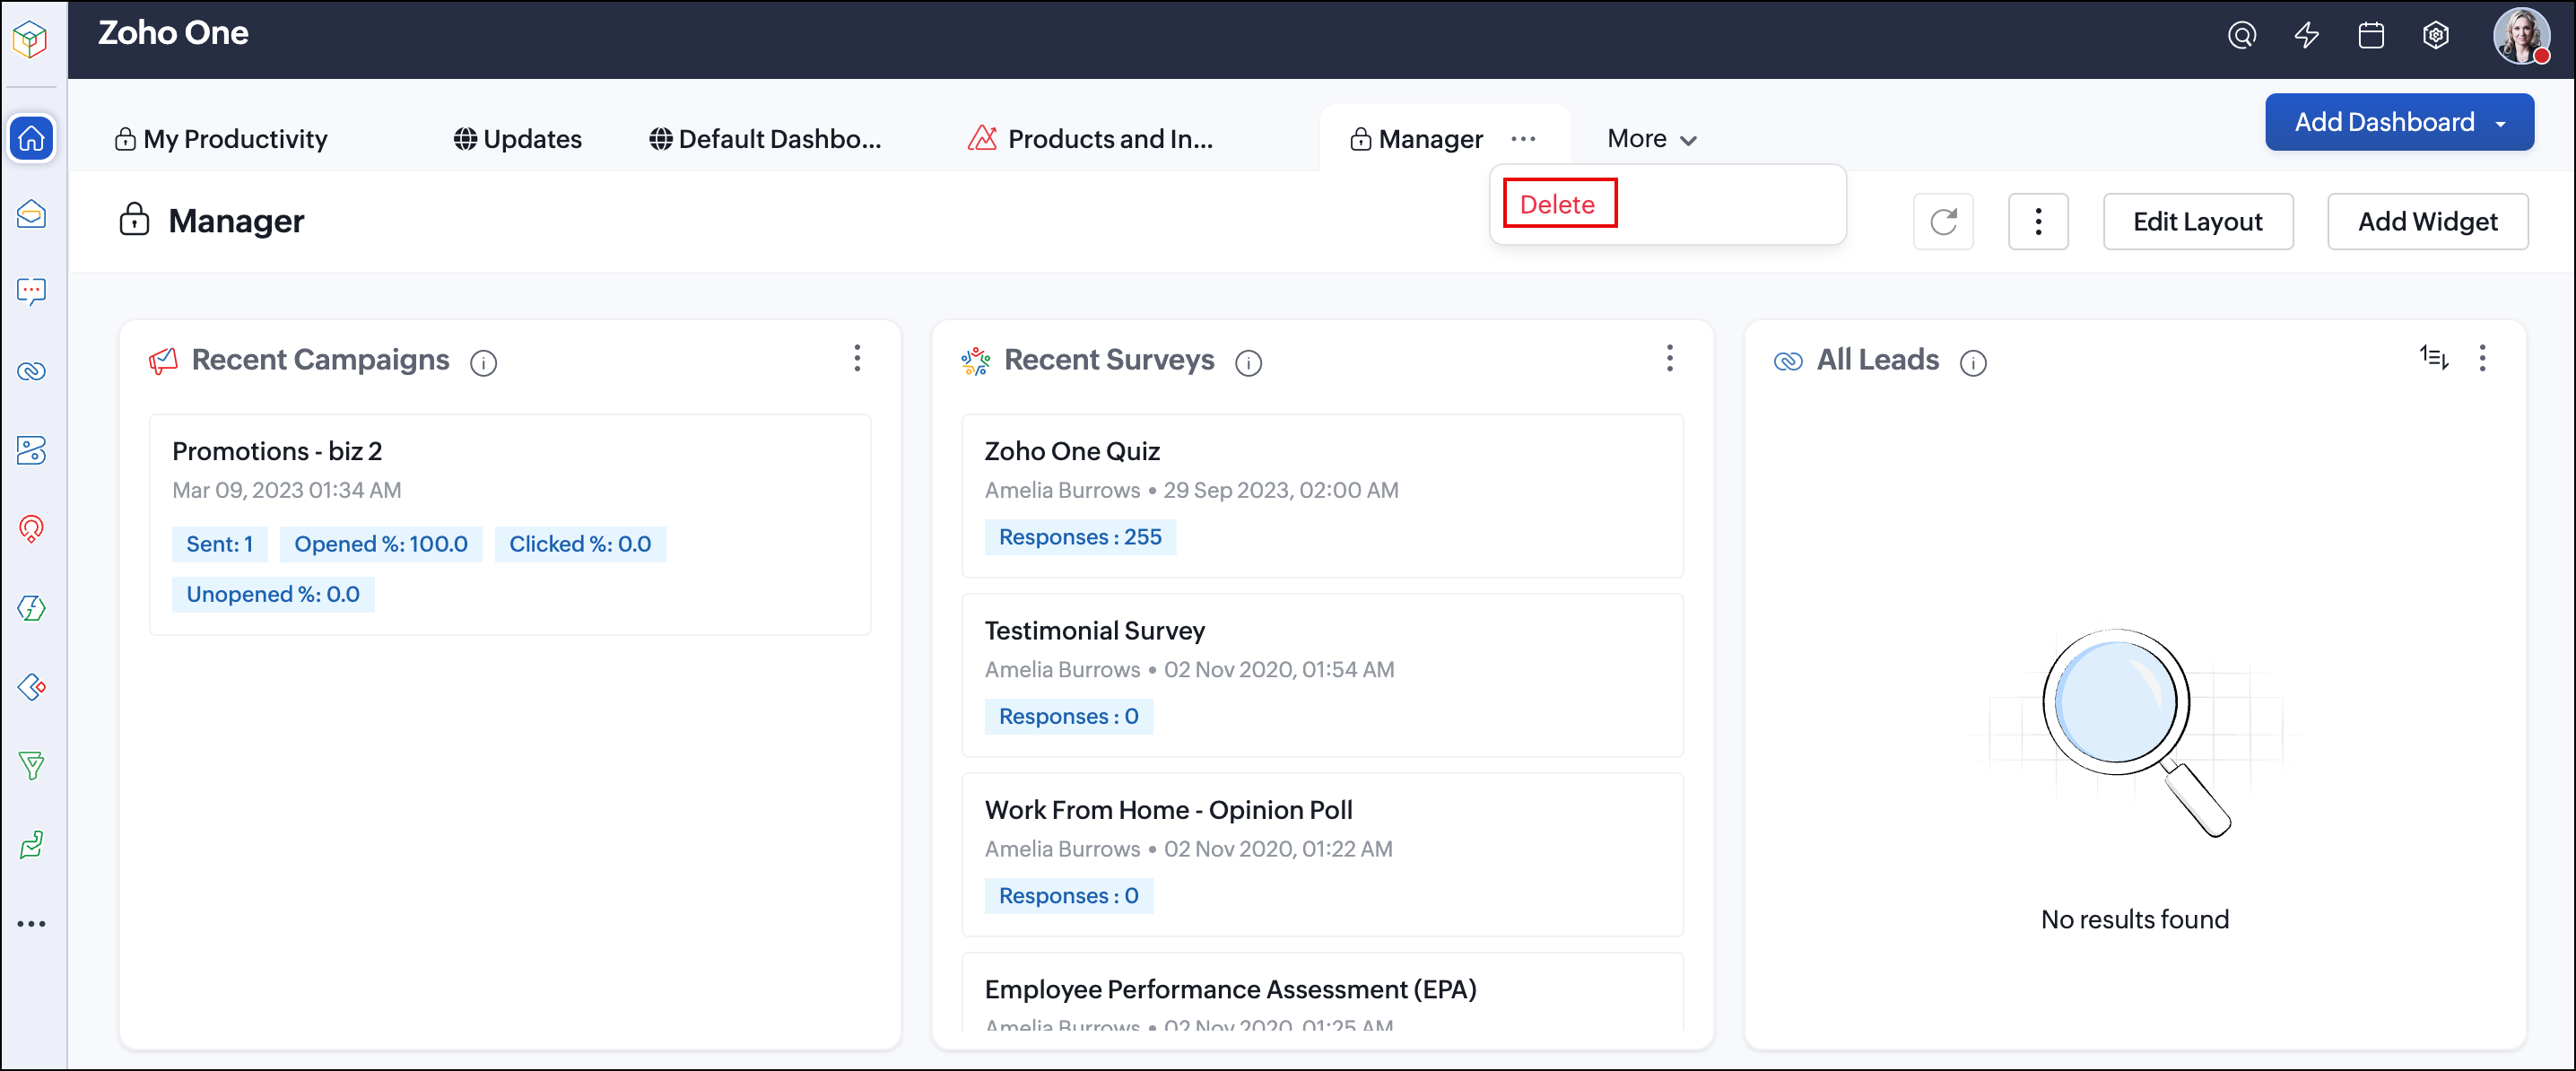The height and width of the screenshot is (1071, 2576).
Task: Switch to Products and In... tab
Action: (x=1090, y=139)
